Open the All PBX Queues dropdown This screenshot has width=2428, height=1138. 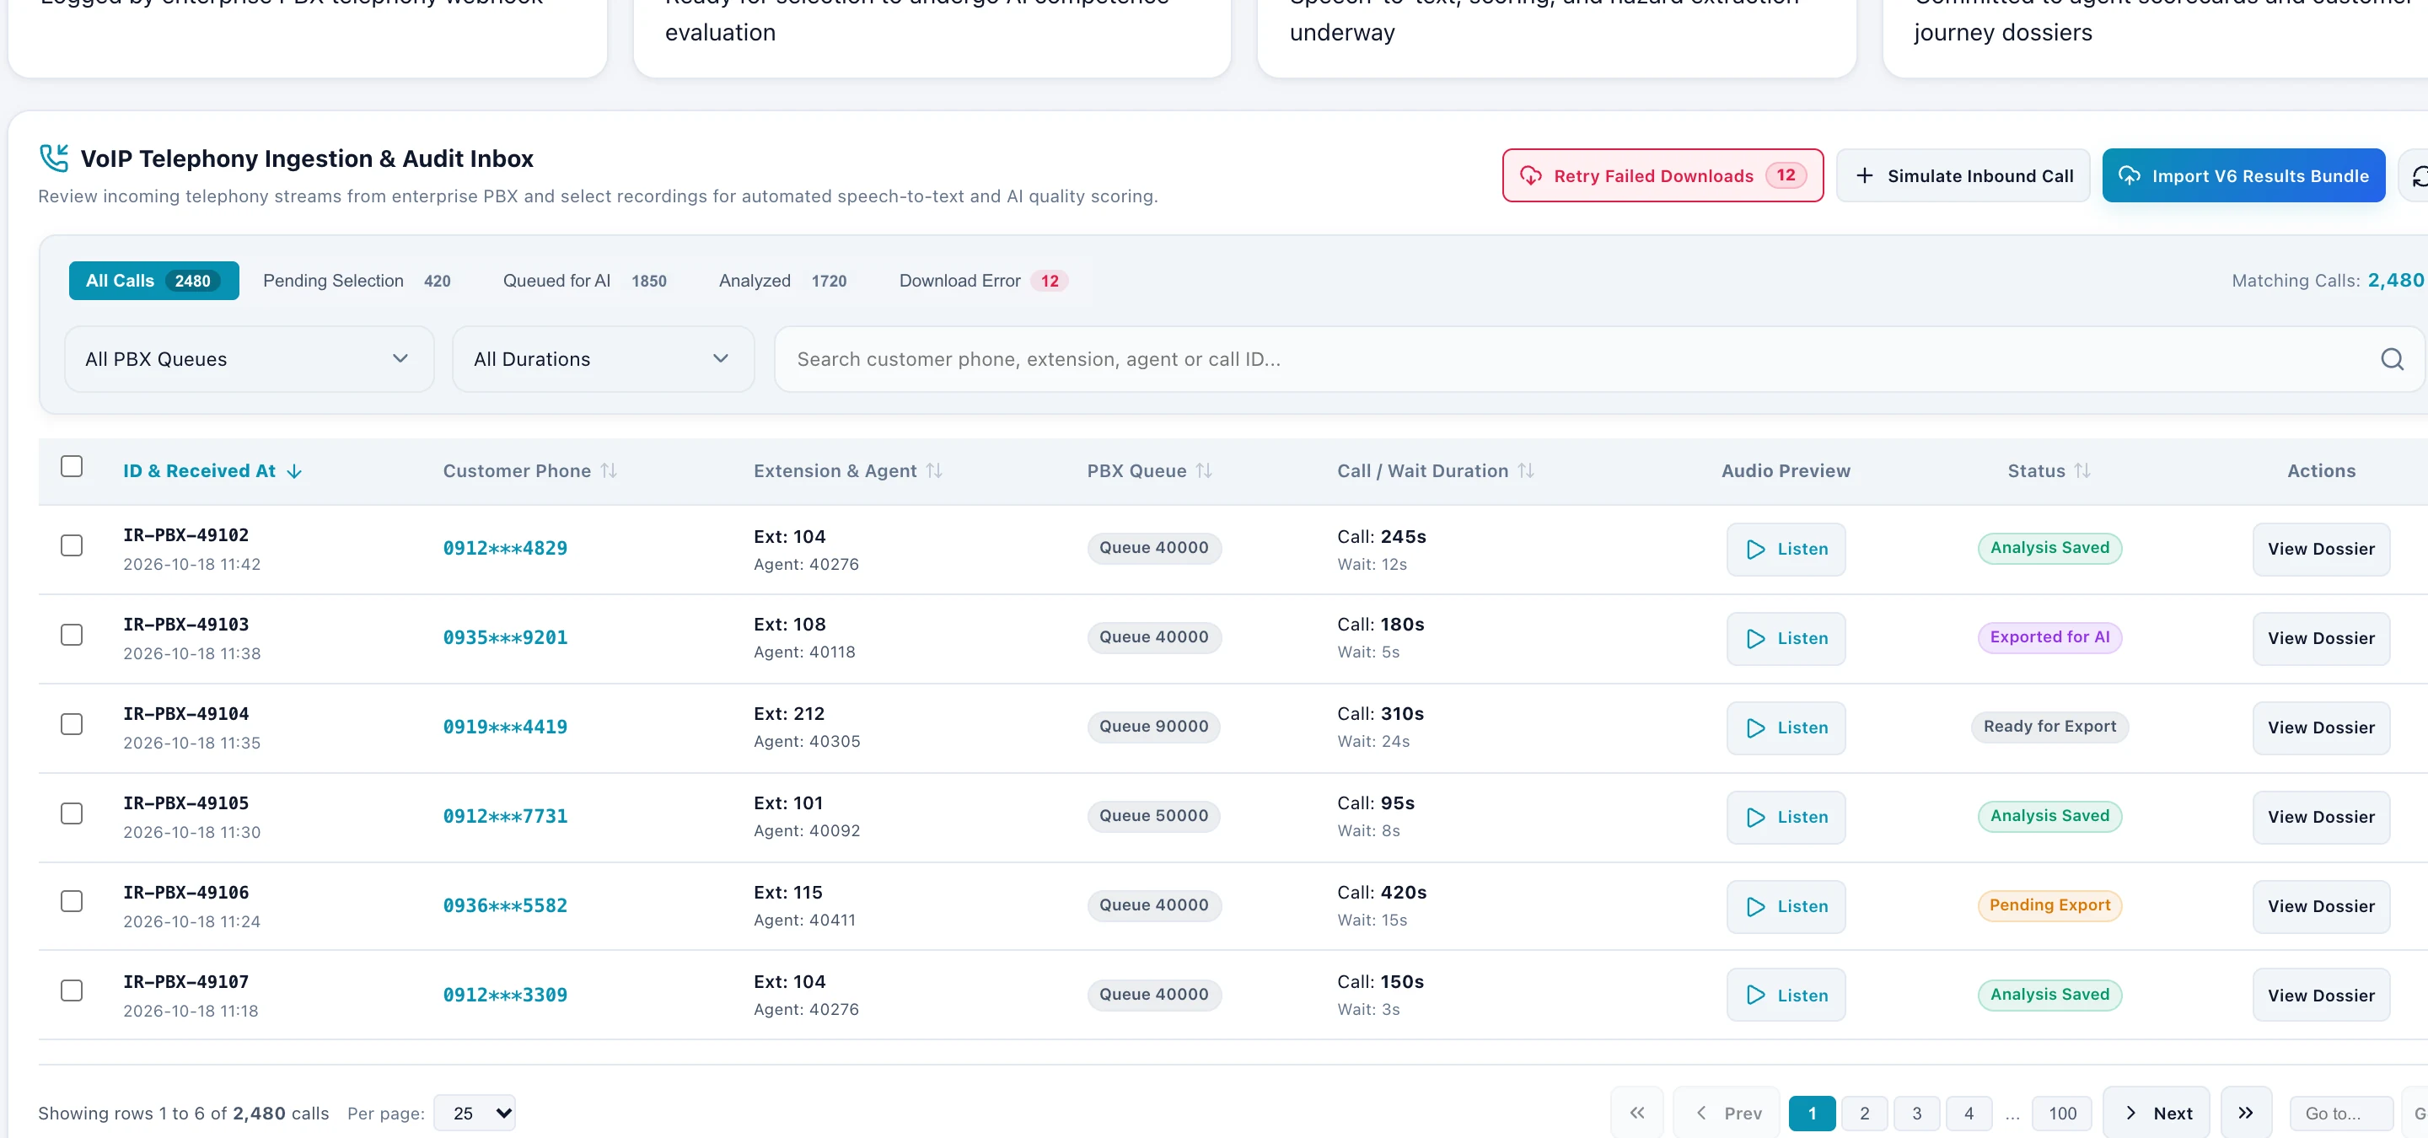[249, 359]
